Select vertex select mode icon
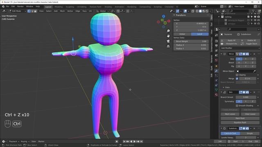The width and height of the screenshot is (262, 147). [x=29, y=11]
